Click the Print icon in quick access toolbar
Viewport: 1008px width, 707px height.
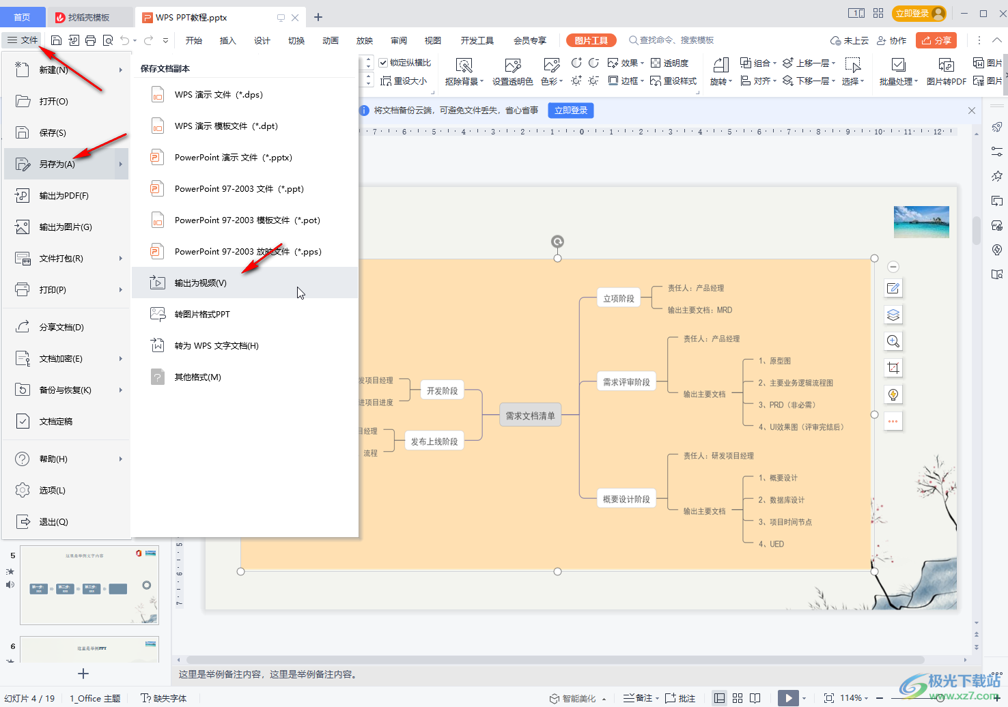coord(90,40)
